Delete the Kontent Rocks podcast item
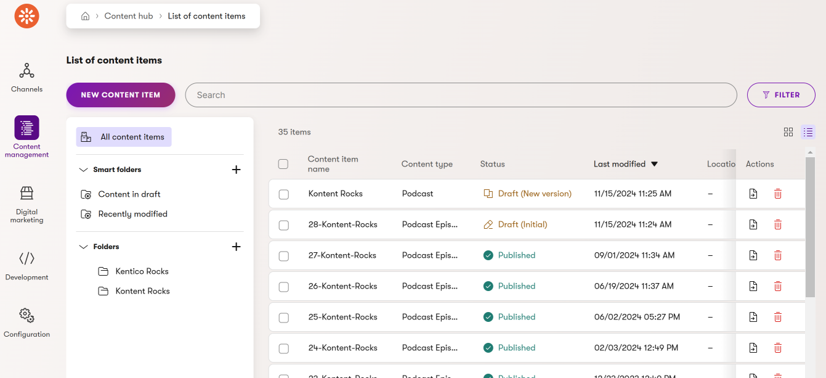826x378 pixels. [778, 194]
